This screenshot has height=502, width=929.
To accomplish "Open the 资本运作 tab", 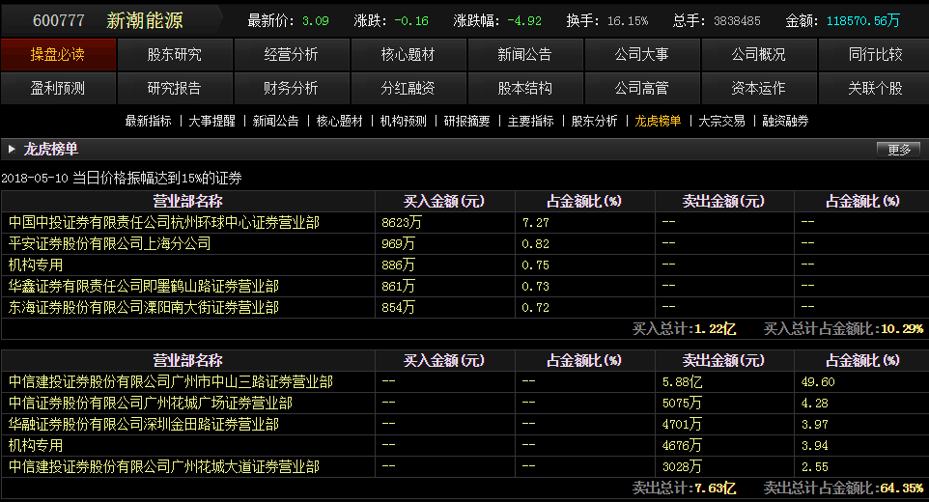I will (x=758, y=88).
